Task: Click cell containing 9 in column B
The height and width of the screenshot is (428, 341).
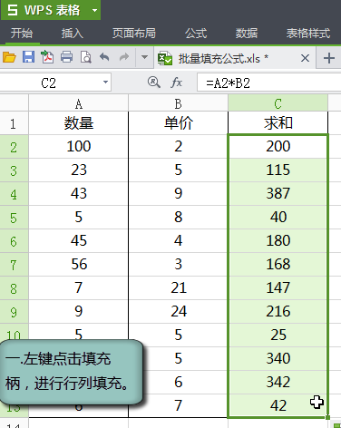Action: pos(179,194)
